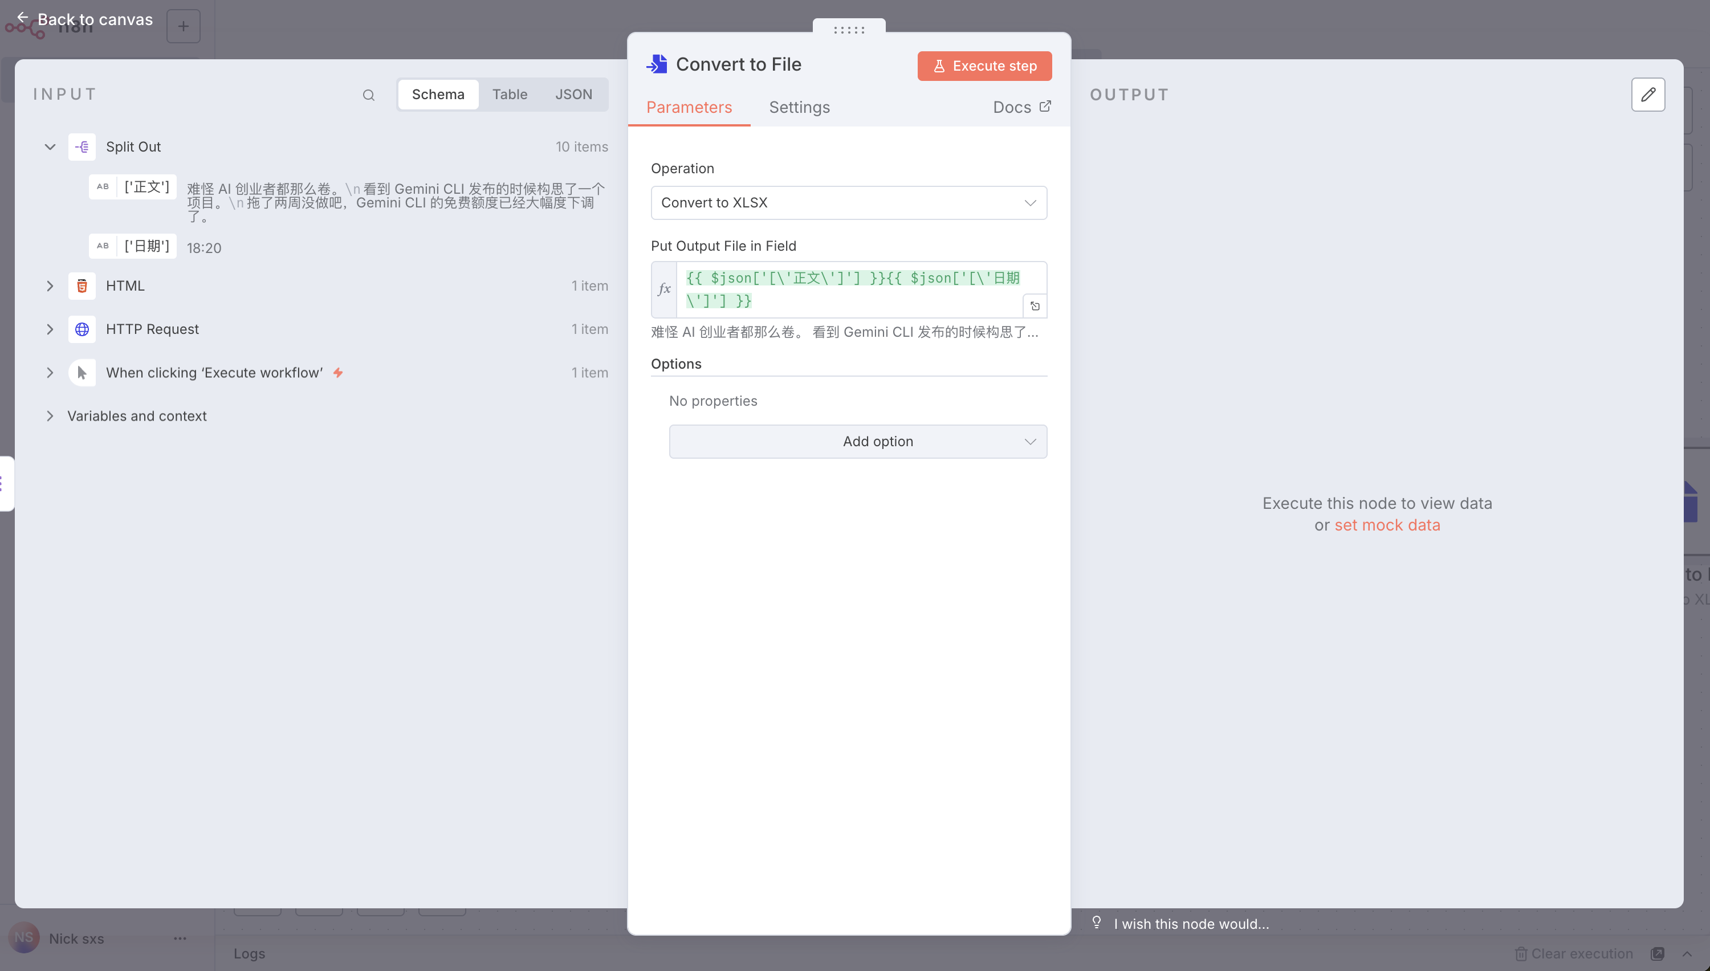Switch the input view to Table

pyautogui.click(x=510, y=95)
